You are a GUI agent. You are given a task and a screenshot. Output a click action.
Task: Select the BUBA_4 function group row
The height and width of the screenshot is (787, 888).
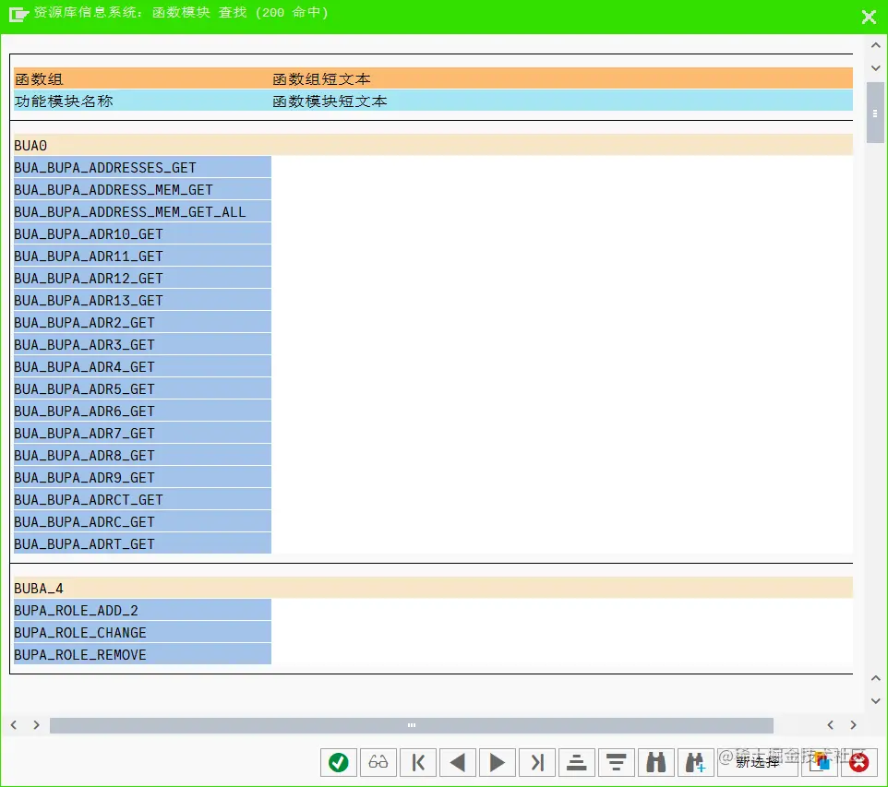433,588
